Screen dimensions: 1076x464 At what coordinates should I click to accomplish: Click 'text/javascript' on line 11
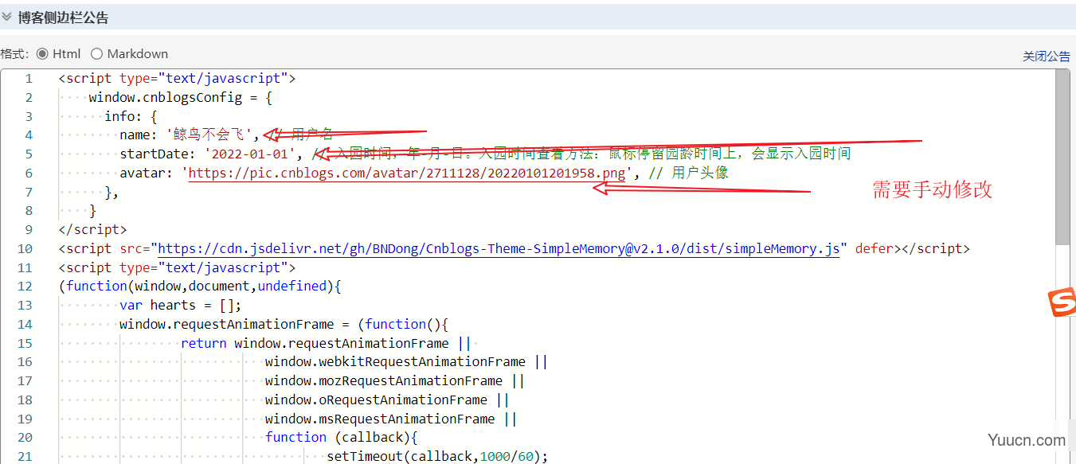[x=223, y=267]
